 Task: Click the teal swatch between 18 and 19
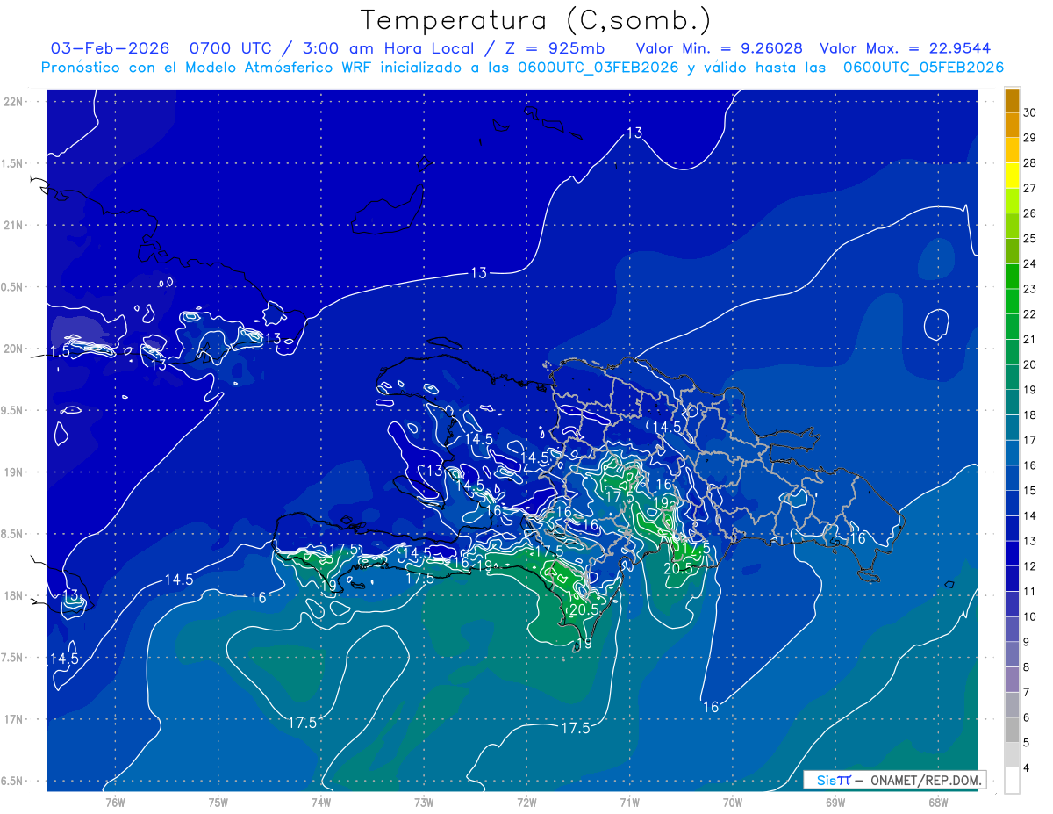1012,402
